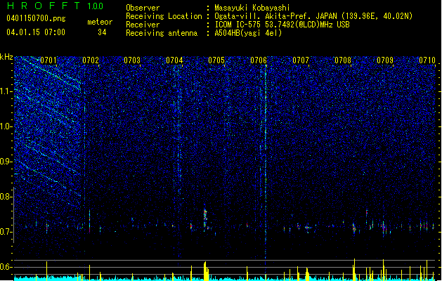Image resolution: width=442 pixels, height=281 pixels.
Task: Select the A504HB(yagi 4el) antenna text
Action: pyautogui.click(x=248, y=33)
